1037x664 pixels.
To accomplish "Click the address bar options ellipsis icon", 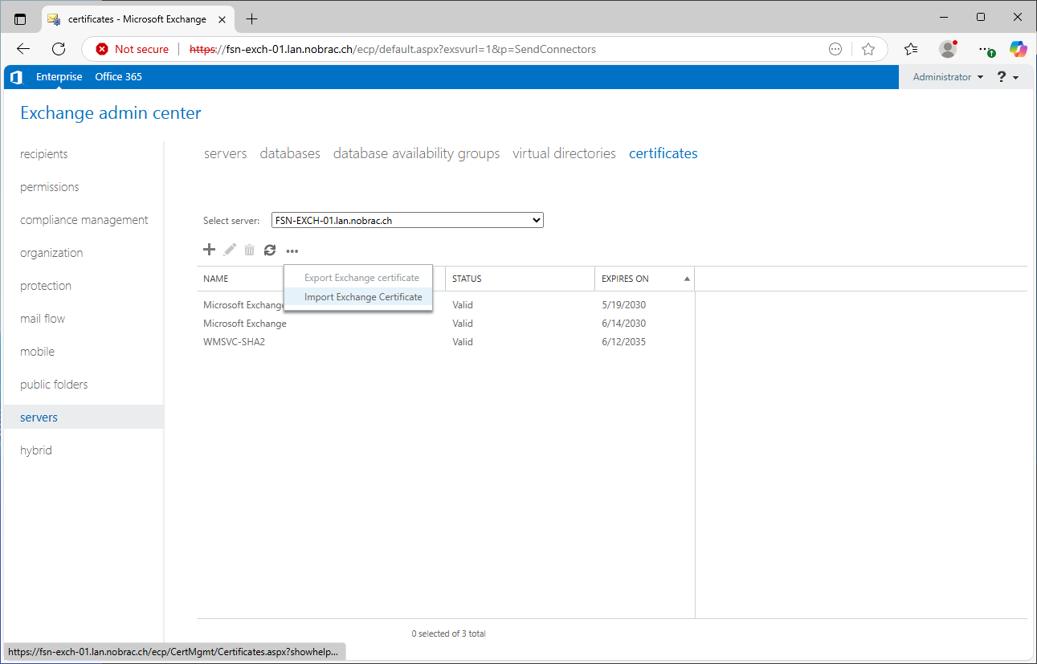I will [835, 49].
